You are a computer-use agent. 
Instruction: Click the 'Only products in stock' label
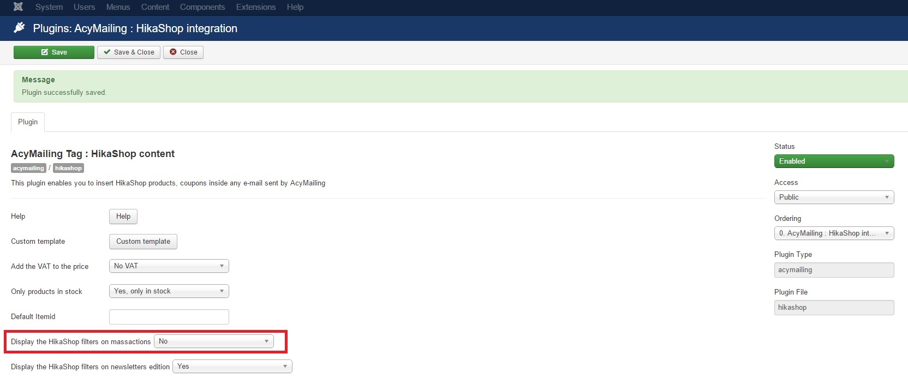click(46, 292)
